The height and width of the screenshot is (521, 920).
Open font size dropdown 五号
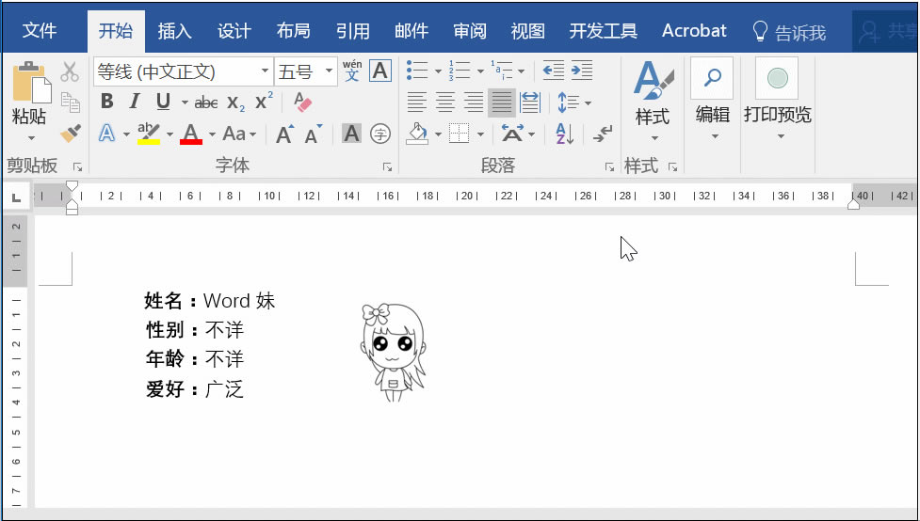330,71
